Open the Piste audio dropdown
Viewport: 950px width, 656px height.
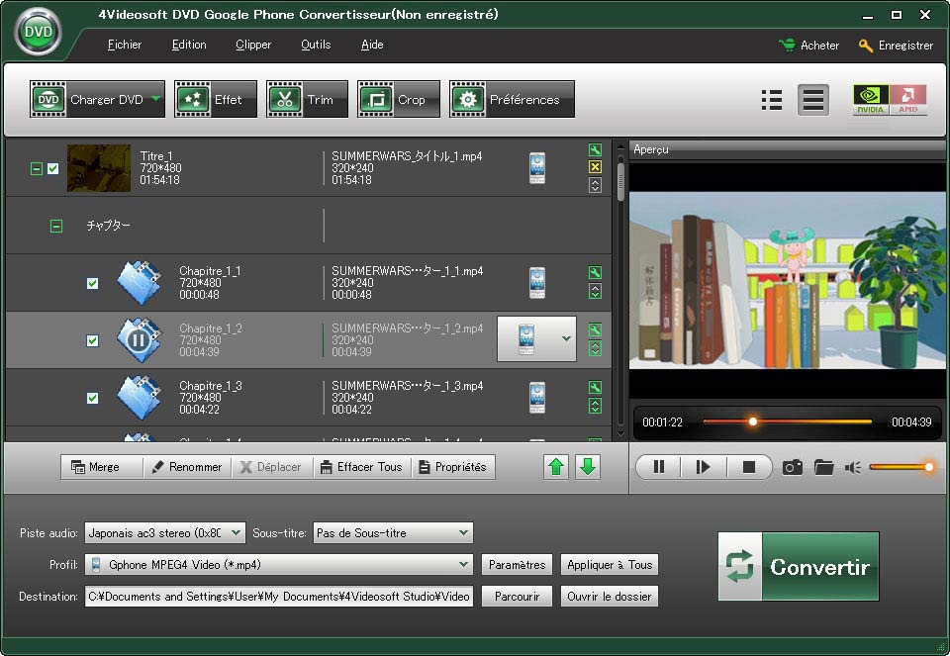click(x=165, y=533)
